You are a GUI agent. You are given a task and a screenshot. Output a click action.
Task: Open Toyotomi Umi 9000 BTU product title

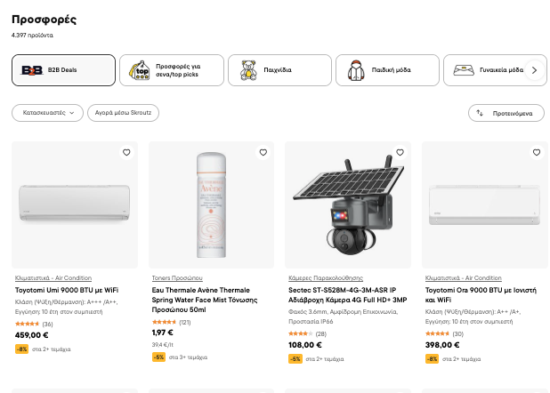pos(67,290)
